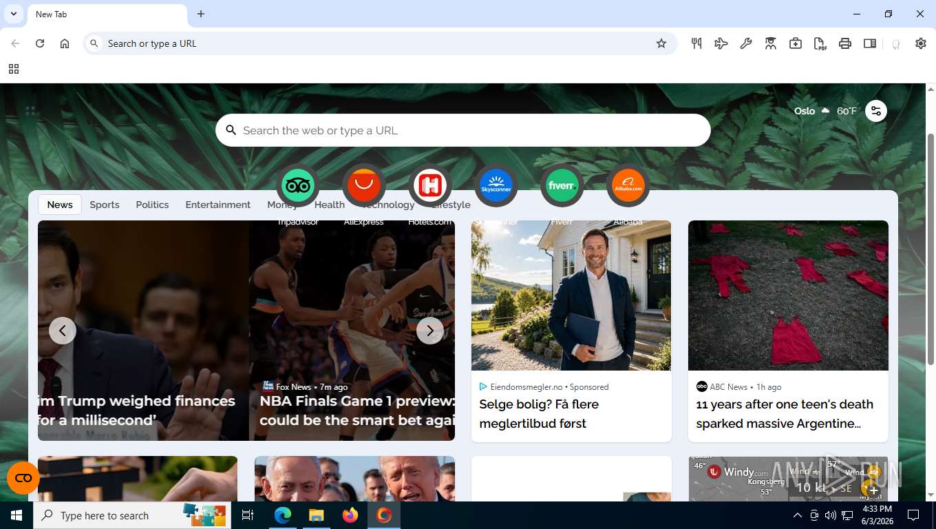Open the ABC News Argentine teen headline
The width and height of the screenshot is (936, 529).
[x=785, y=414]
